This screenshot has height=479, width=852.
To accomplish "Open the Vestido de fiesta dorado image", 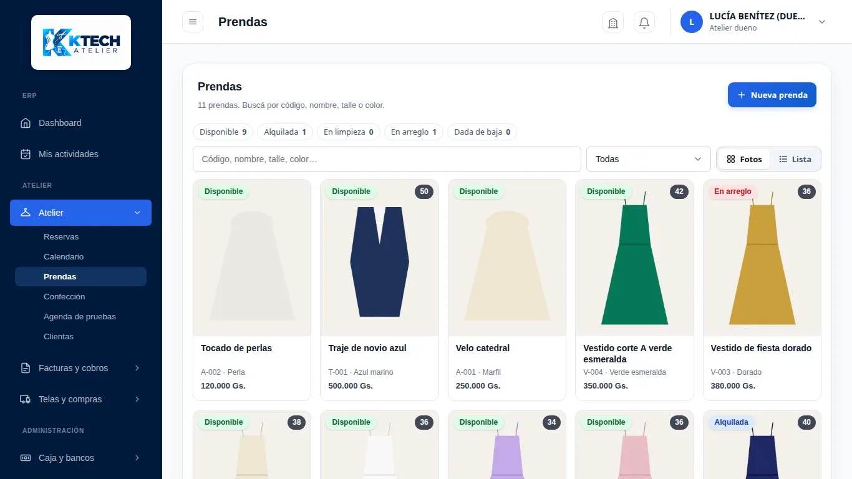I will 762,258.
